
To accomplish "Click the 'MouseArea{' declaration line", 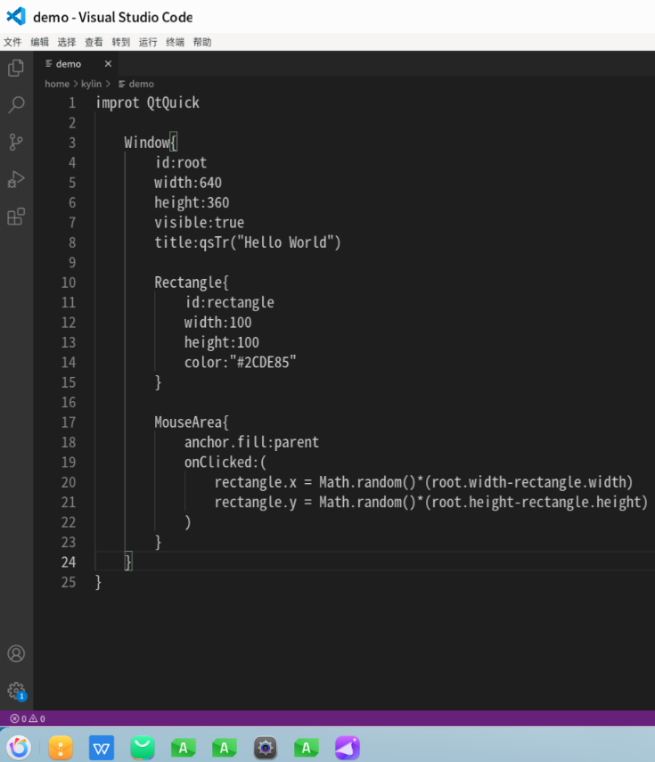I will click(x=192, y=422).
